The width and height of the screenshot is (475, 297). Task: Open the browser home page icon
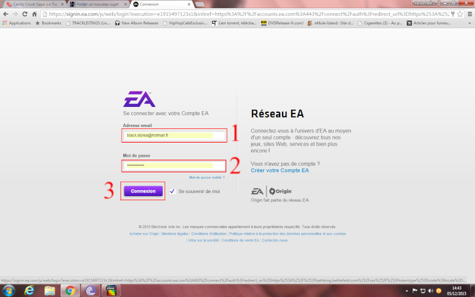click(34, 14)
